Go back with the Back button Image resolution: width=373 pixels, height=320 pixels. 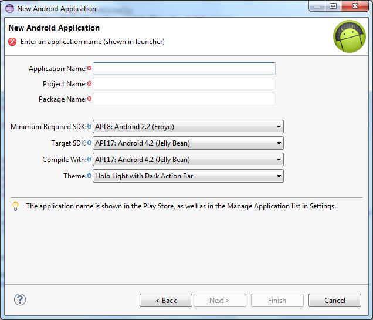(x=166, y=301)
